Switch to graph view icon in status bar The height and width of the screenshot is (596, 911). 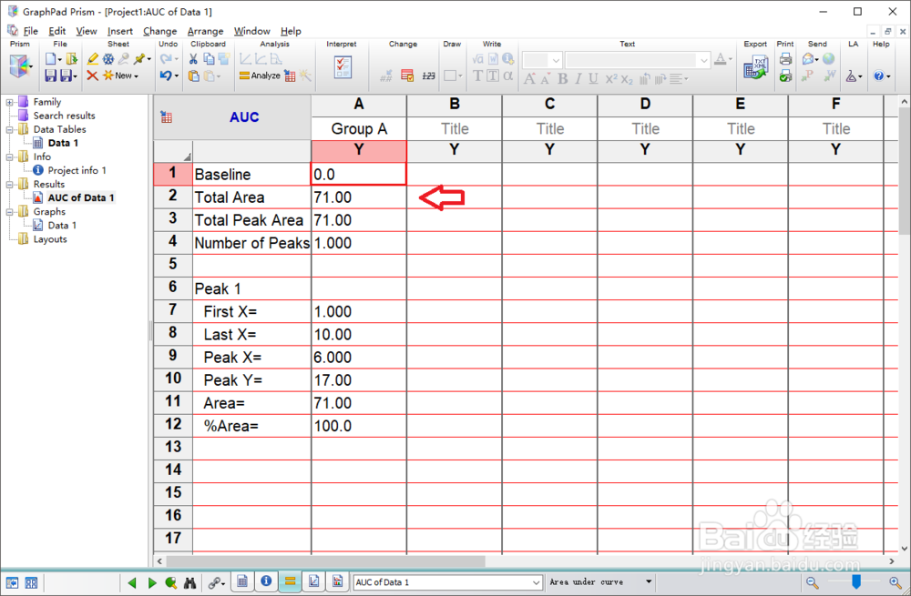point(313,581)
